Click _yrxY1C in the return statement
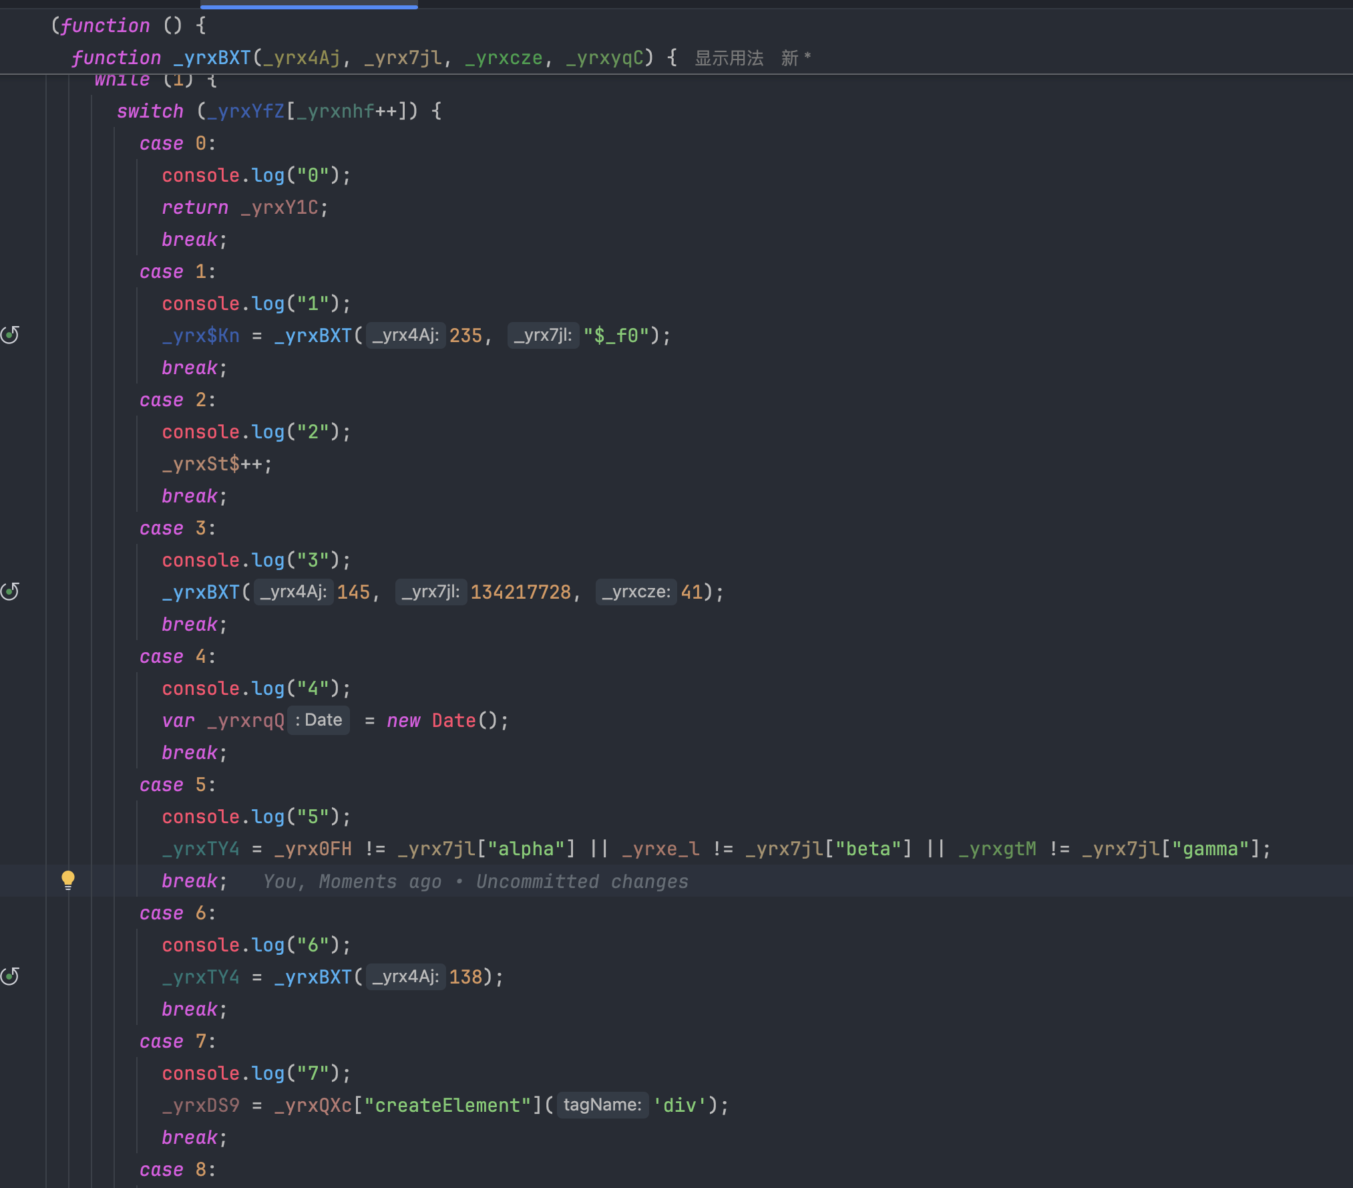The image size is (1353, 1188). [279, 207]
